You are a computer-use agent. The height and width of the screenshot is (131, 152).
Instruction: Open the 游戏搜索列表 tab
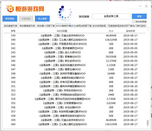(x=10, y=26)
